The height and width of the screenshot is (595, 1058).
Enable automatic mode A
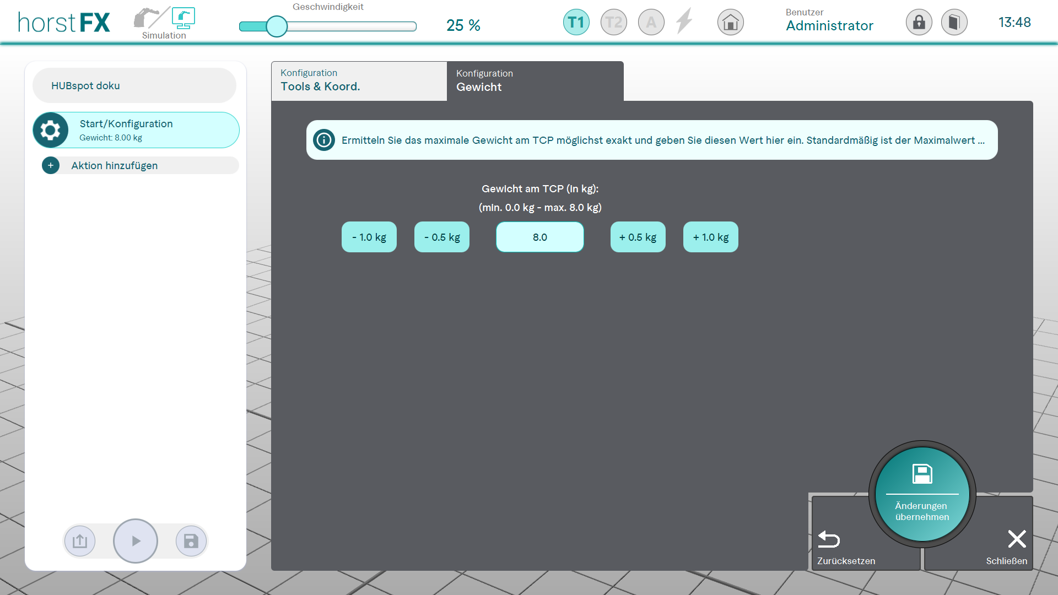point(651,23)
